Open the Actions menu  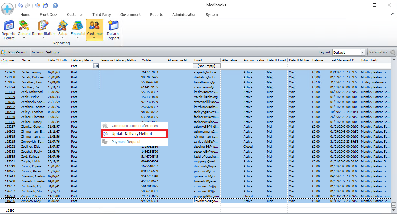click(x=38, y=52)
